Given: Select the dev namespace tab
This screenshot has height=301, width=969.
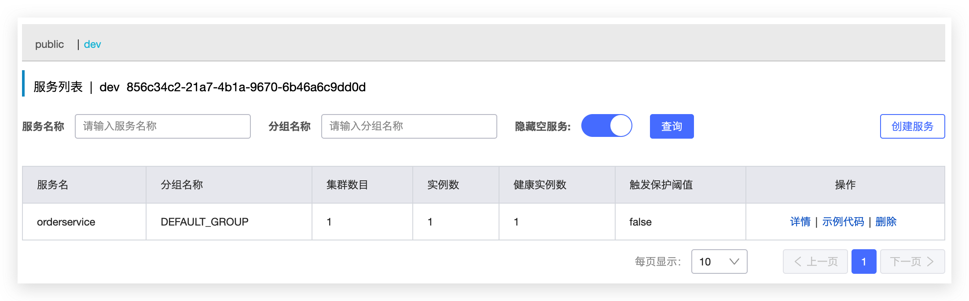Looking at the screenshot, I should click(x=92, y=44).
